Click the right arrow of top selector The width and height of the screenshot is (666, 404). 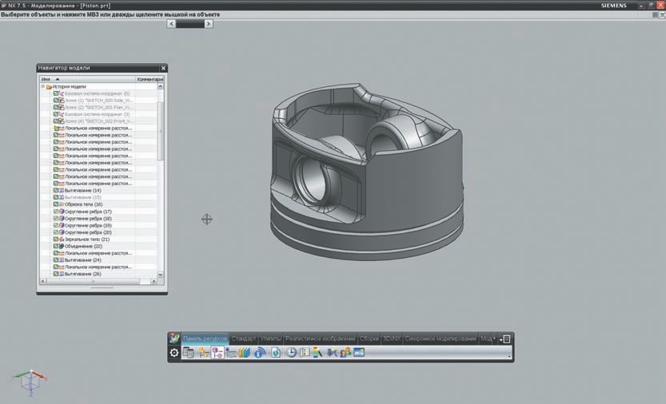click(209, 24)
